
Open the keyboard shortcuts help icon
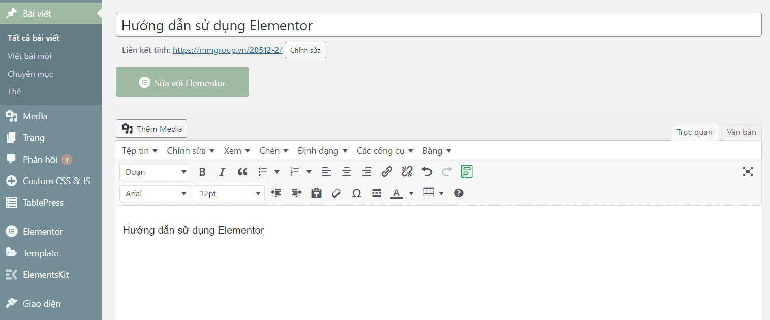point(458,193)
